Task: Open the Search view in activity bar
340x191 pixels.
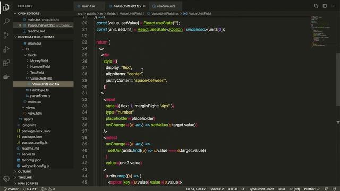Action: (x=6, y=21)
